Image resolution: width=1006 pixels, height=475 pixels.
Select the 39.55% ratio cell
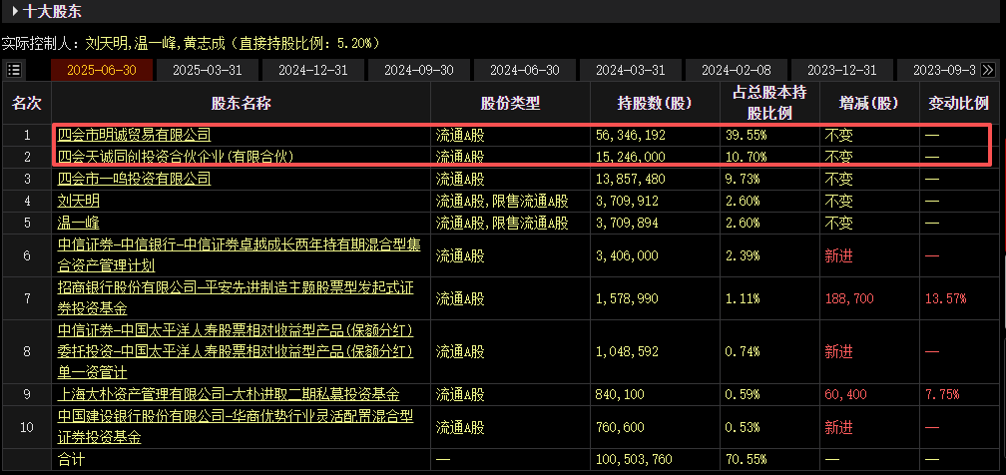point(746,136)
